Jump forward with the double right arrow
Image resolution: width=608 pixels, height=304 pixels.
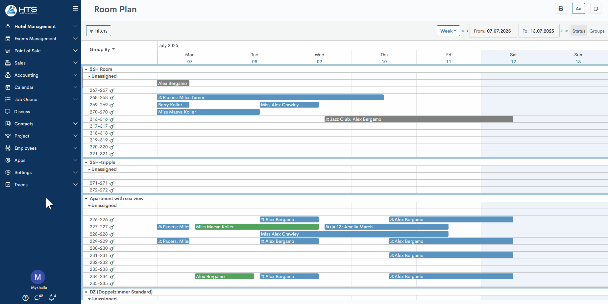coord(567,31)
